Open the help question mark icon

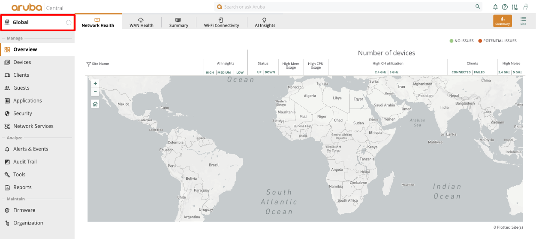click(x=505, y=7)
